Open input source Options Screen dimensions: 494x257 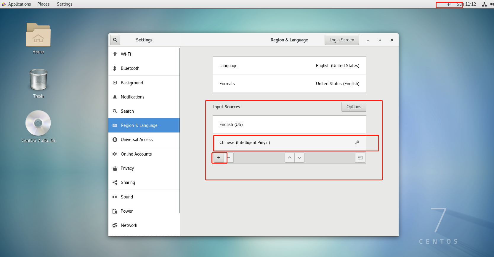[354, 107]
